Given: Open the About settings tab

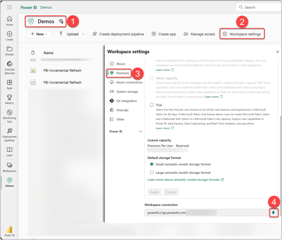Looking at the screenshot, I should (x=117, y=64).
